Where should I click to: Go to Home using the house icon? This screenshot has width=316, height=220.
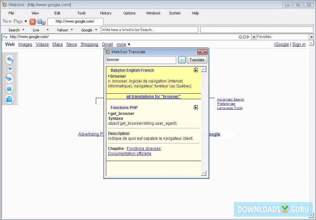[x=9, y=99]
